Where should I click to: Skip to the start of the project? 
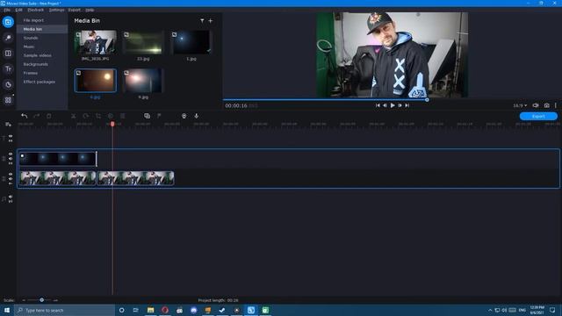(x=378, y=105)
